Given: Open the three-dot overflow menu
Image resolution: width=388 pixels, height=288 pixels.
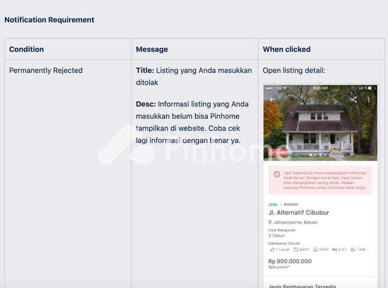Looking at the screenshot, I should (x=368, y=100).
